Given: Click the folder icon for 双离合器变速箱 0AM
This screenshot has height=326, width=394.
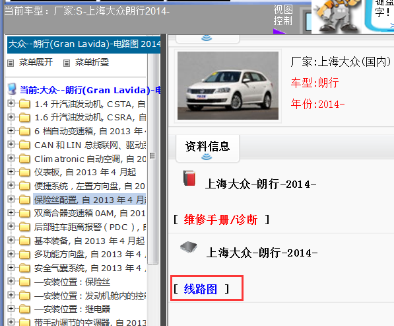Looking at the screenshot, I should point(24,213).
